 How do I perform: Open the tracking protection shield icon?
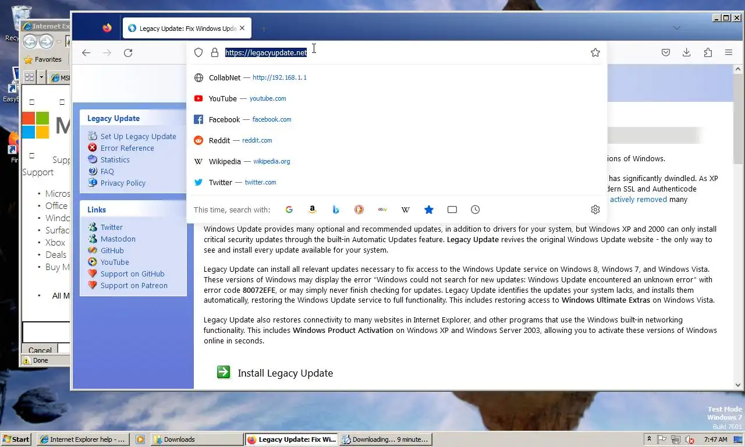click(x=198, y=52)
